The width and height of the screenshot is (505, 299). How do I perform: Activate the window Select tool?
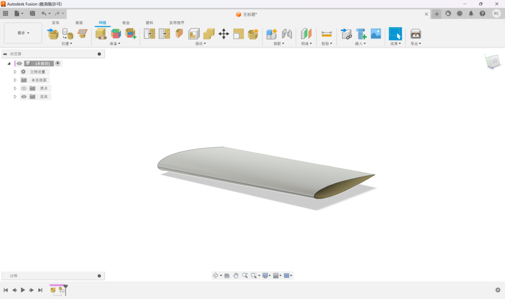[x=395, y=33]
